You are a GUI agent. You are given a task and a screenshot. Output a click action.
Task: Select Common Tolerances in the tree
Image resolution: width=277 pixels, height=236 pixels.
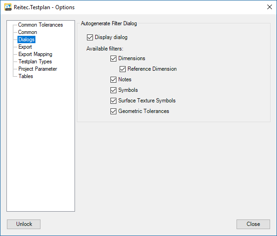tap(40, 25)
